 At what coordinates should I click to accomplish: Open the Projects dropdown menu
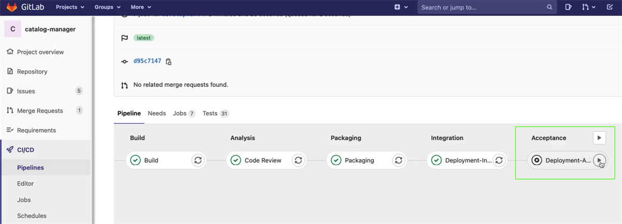[x=70, y=7]
